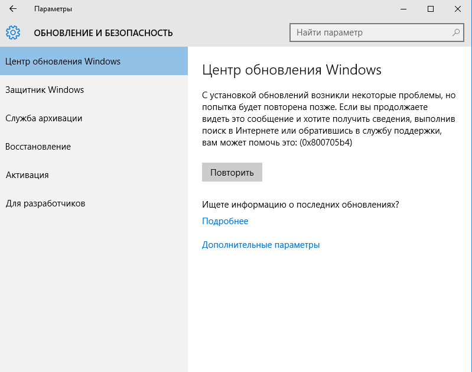Click the "Центр обновления Windows" page heading
Image resolution: width=472 pixels, height=372 pixels.
[292, 70]
